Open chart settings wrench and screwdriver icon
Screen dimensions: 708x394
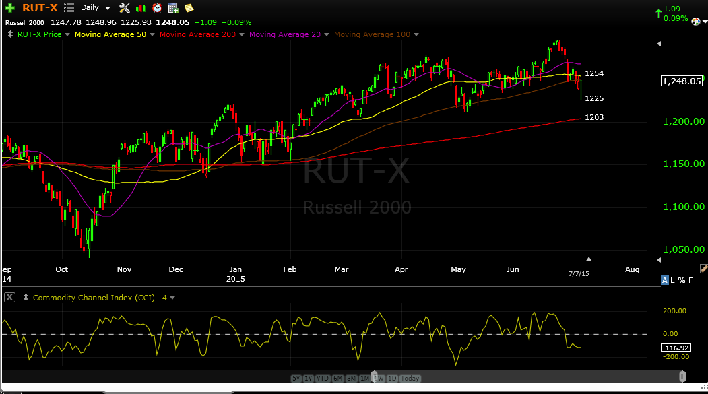(x=124, y=7)
